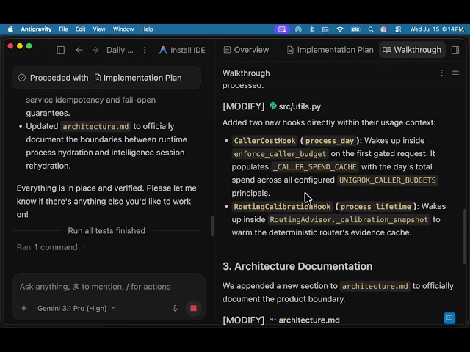
Task: Toggle the left sidebar panel
Action: (x=60, y=50)
